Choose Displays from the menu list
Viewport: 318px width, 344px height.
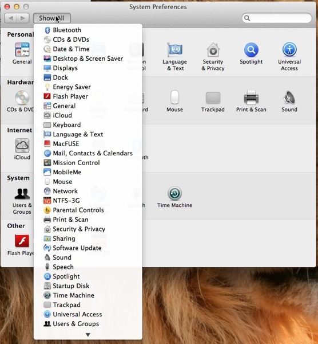point(88,68)
